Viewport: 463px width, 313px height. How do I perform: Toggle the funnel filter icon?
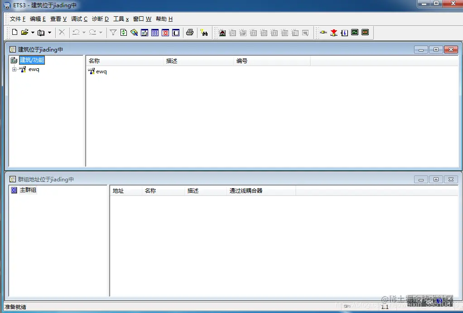click(x=113, y=32)
